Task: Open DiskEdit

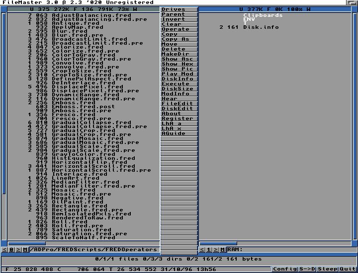Action: [x=179, y=109]
